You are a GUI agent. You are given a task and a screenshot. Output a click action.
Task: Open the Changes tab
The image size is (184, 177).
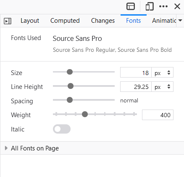pos(103,21)
